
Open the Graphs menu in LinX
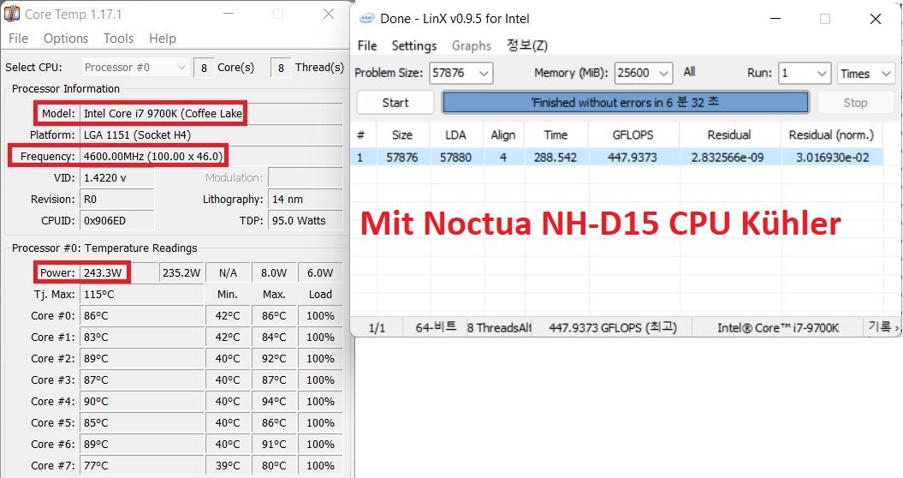472,45
